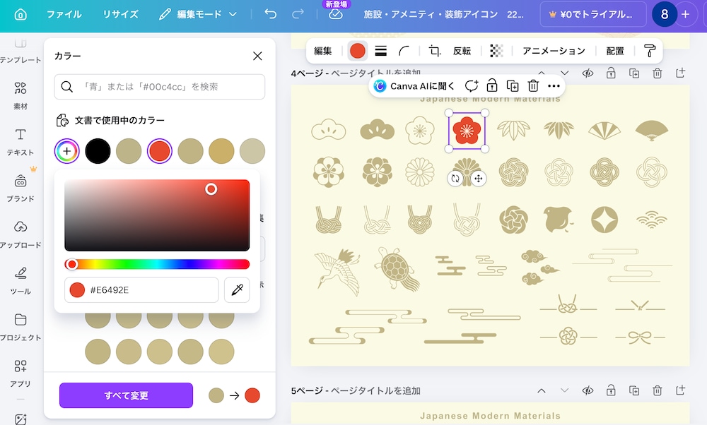This screenshot has width=707, height=425.
Task: Select the turtle illustration on canvas
Action: (397, 268)
